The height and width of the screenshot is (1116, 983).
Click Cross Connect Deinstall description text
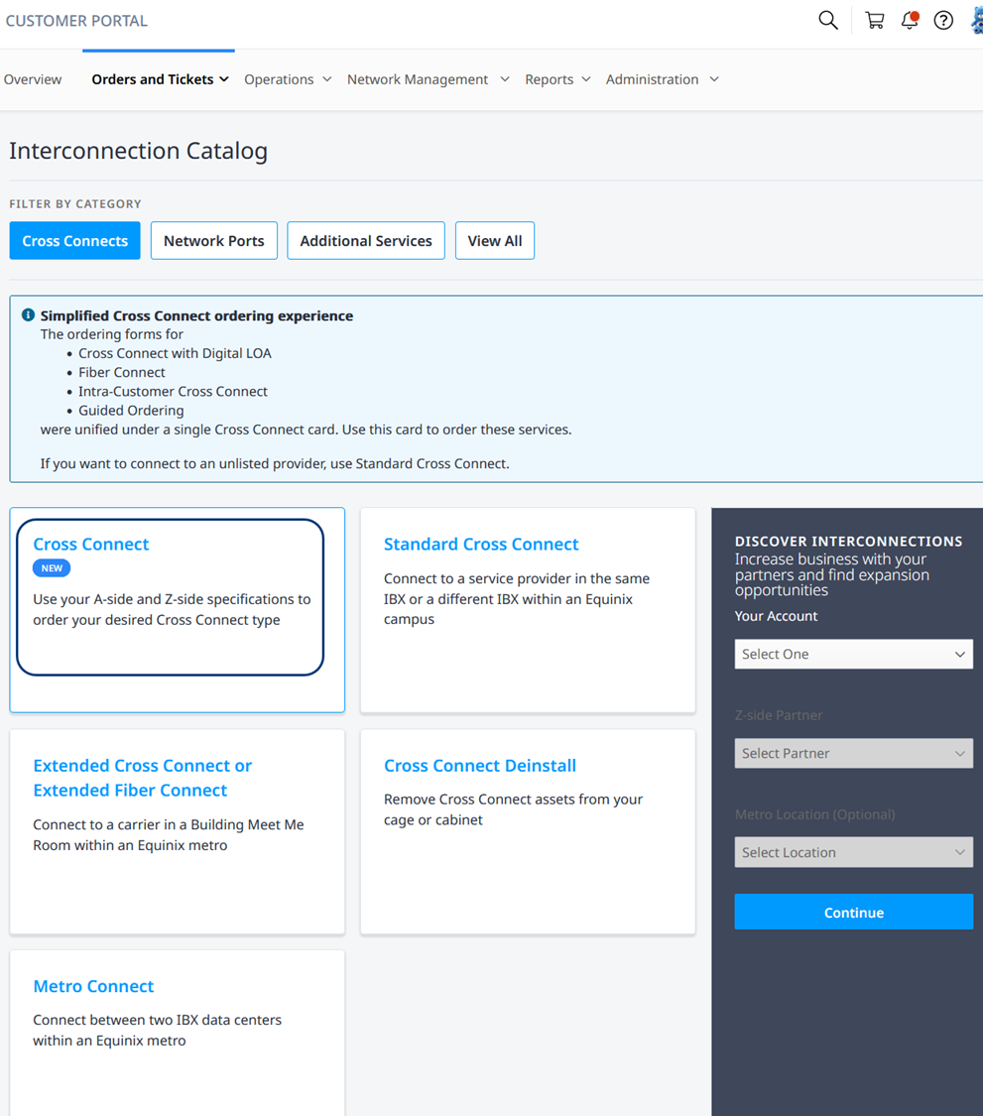click(513, 809)
